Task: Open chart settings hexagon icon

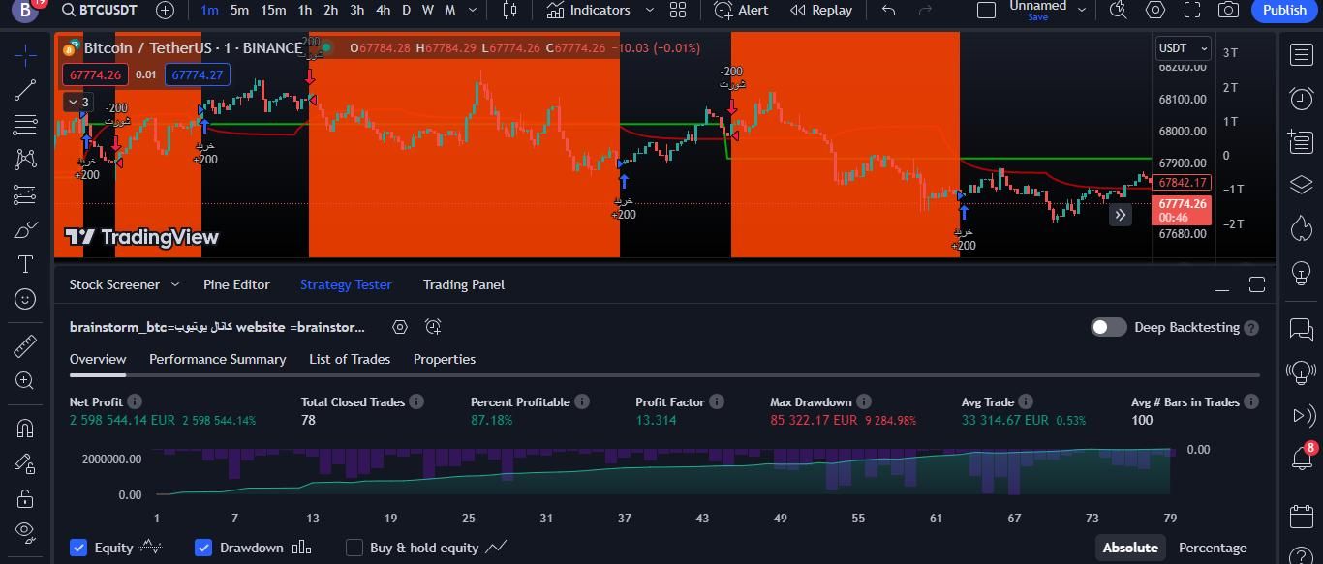Action: point(1154,10)
